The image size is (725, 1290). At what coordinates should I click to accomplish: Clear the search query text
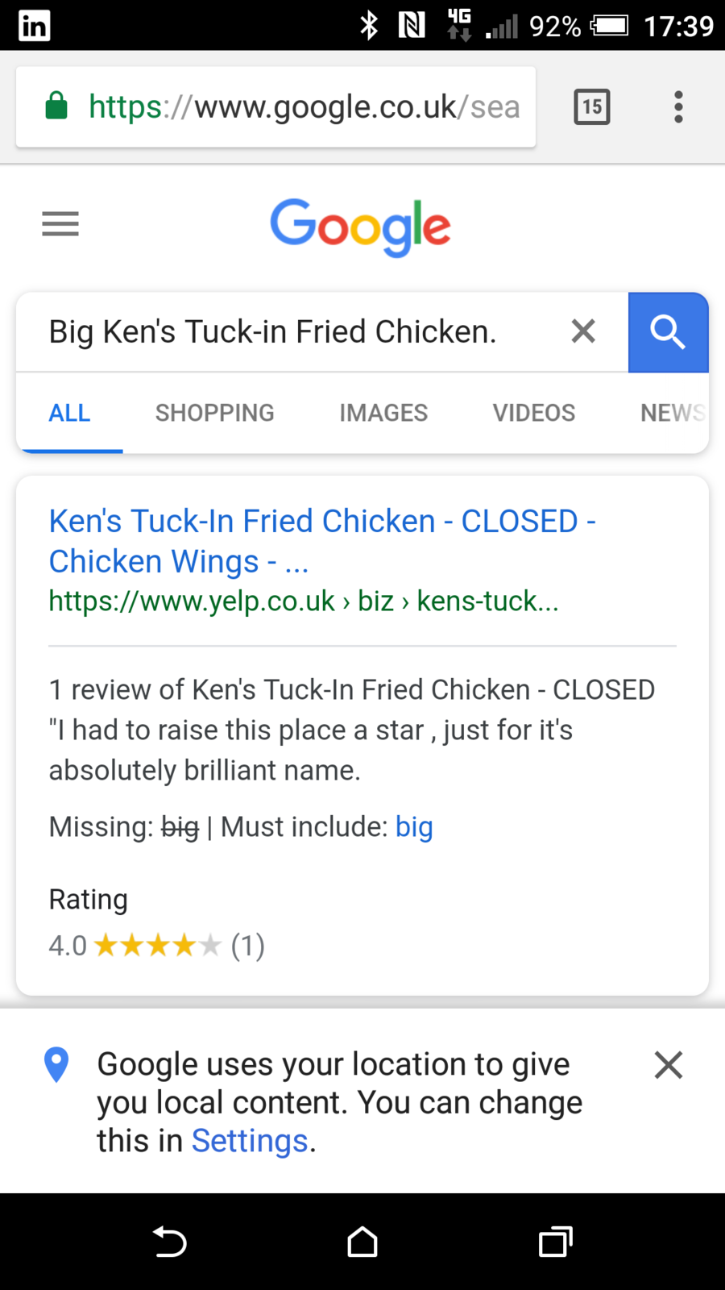pos(583,331)
